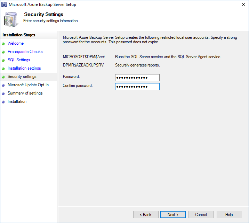Viewport: 249px width, 223px height.
Task: Proceed with the Next button
Action: coord(173,215)
